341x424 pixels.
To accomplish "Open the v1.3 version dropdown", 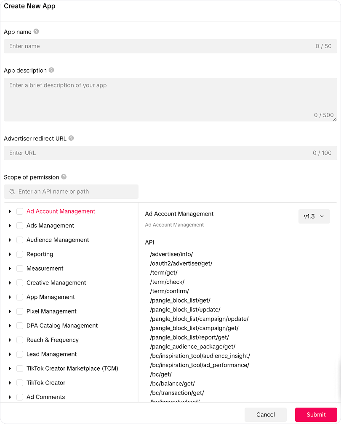I will point(314,216).
